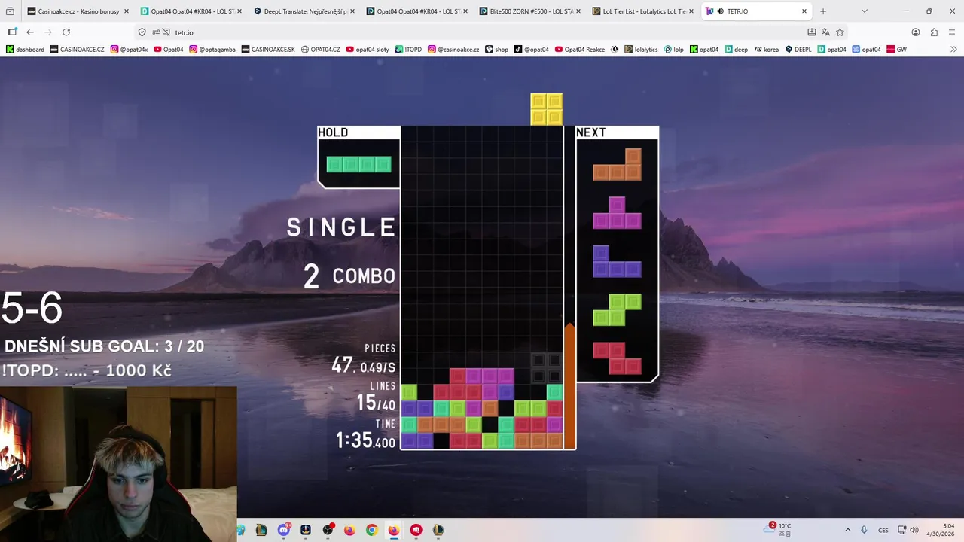Show more bookmarks with the chevron
Viewport: 964px width, 542px height.
click(953, 50)
